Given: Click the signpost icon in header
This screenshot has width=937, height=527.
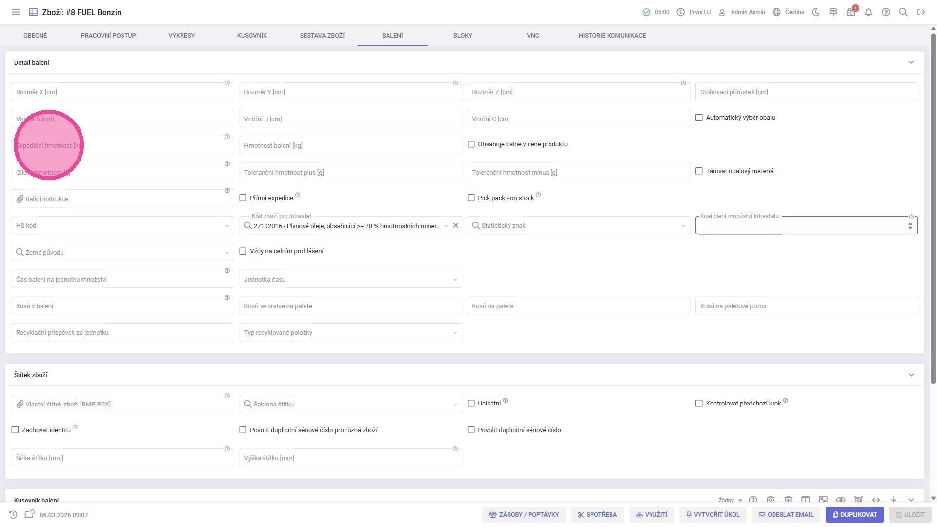Looking at the screenshot, I should click(x=833, y=12).
